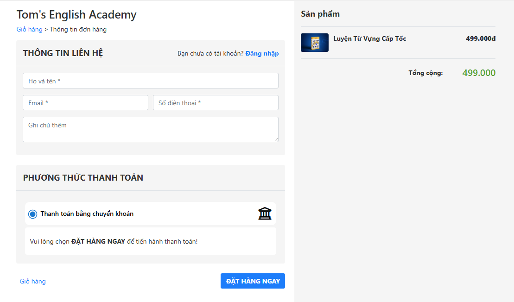
Task: Focus the Họ và tên input field
Action: 151,81
